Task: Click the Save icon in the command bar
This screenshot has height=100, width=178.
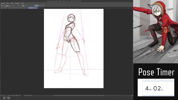Action: tap(9, 6)
